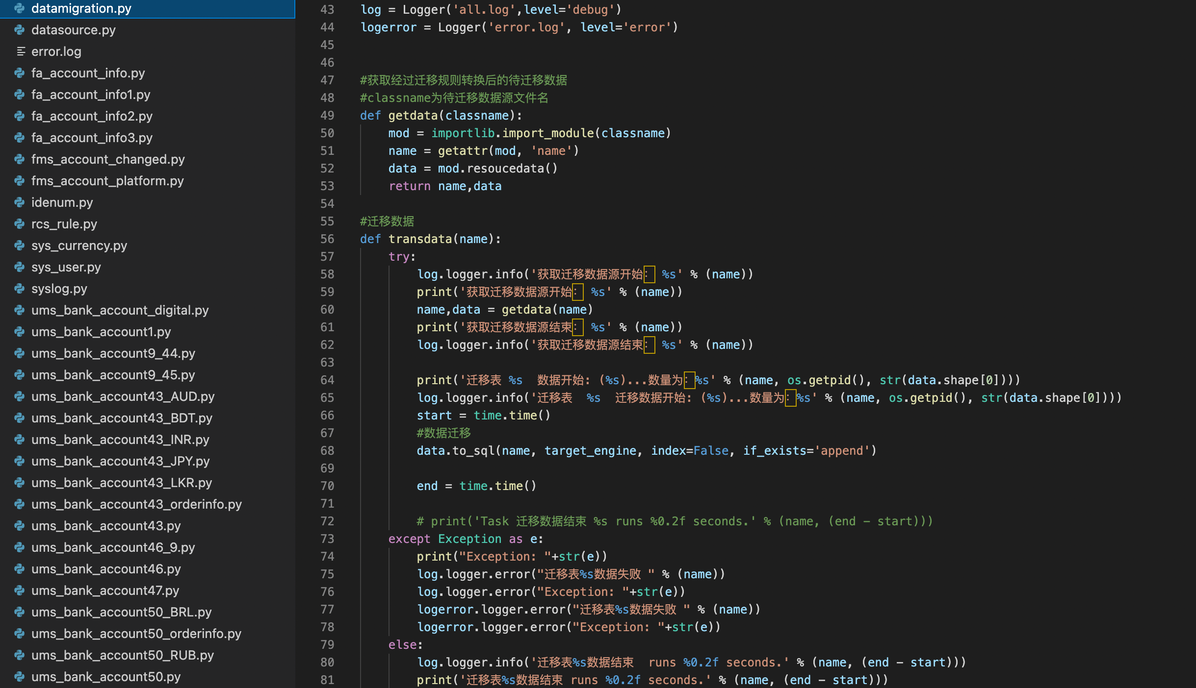Place cursor on 'def transdata(name):' line

(430, 239)
